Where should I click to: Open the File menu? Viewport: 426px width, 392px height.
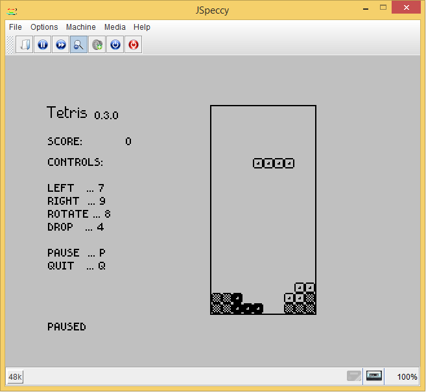coord(15,27)
